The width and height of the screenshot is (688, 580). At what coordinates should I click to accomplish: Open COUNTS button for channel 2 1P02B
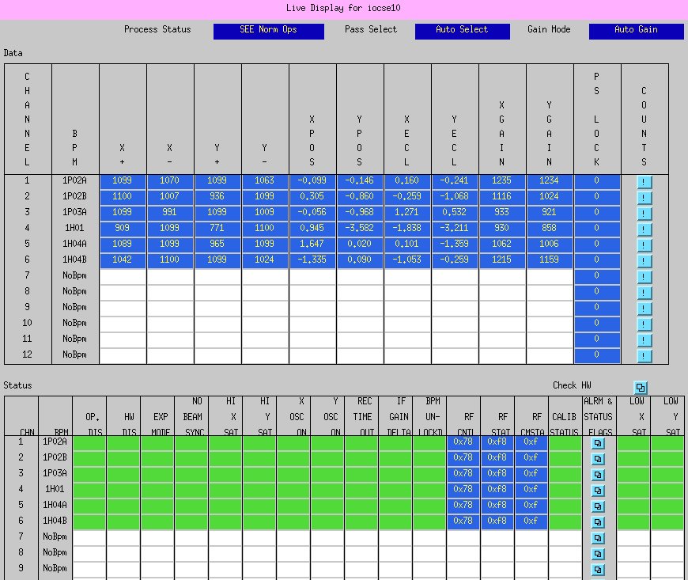[644, 198]
